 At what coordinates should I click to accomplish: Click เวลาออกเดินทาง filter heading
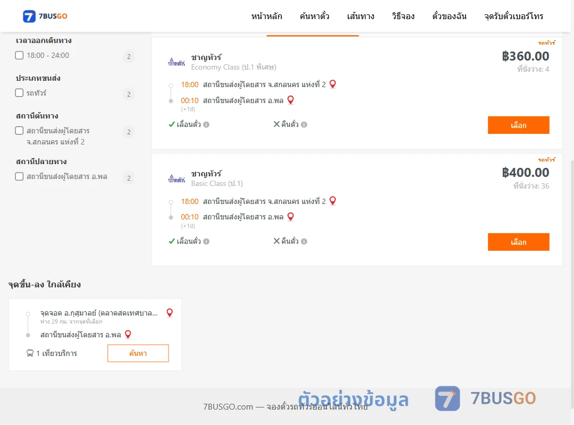pyautogui.click(x=44, y=40)
